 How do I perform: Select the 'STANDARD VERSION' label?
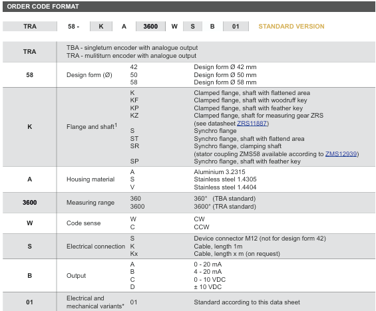[x=291, y=27]
